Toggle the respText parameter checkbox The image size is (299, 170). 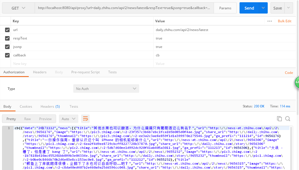[7, 38]
